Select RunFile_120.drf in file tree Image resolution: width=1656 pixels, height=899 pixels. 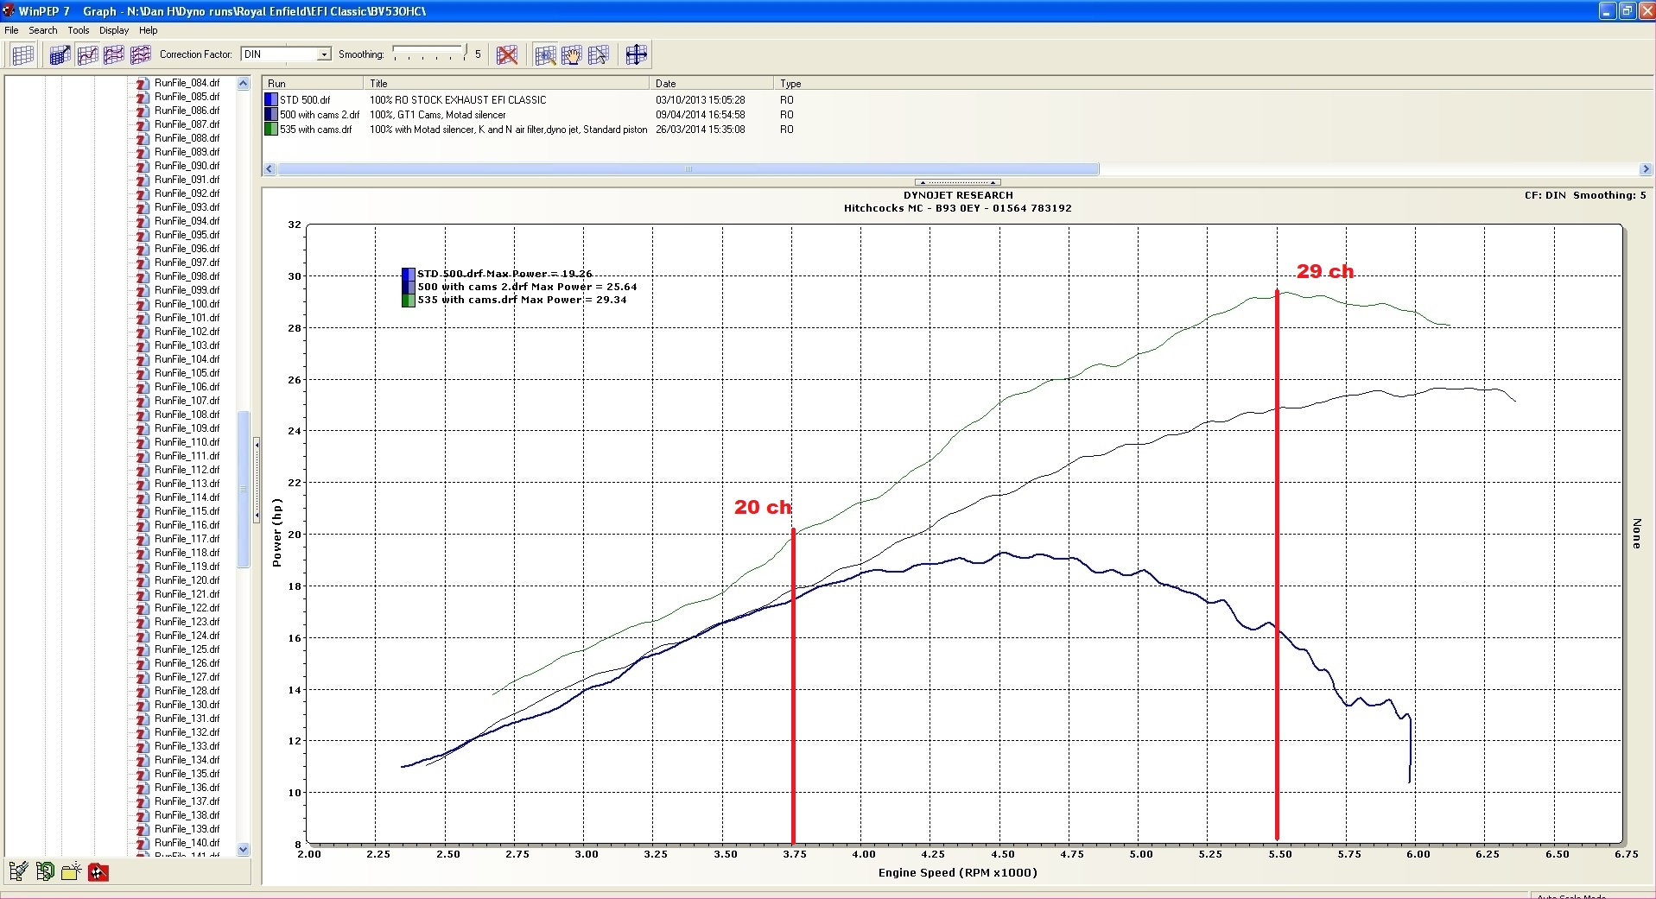187,580
